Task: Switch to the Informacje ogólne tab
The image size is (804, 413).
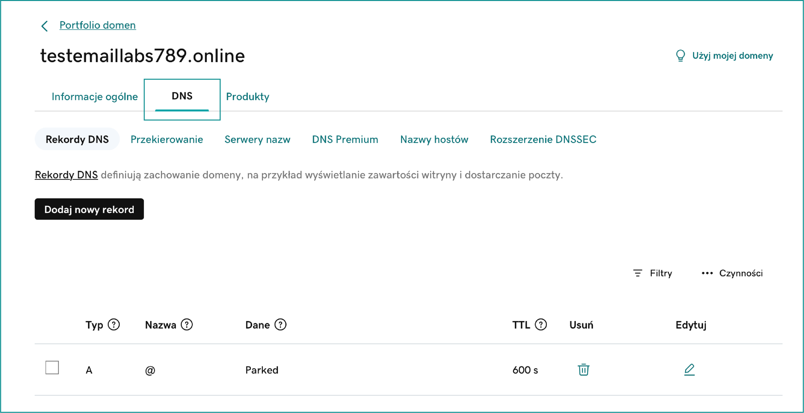Action: click(x=95, y=97)
